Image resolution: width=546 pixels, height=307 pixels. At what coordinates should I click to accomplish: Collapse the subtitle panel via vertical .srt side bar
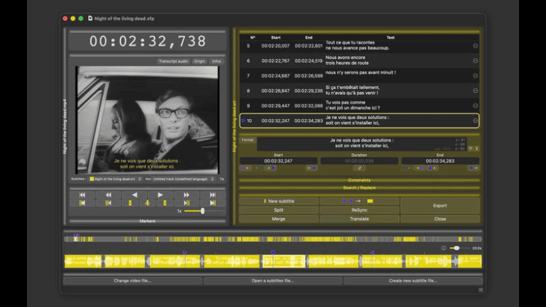click(x=234, y=126)
